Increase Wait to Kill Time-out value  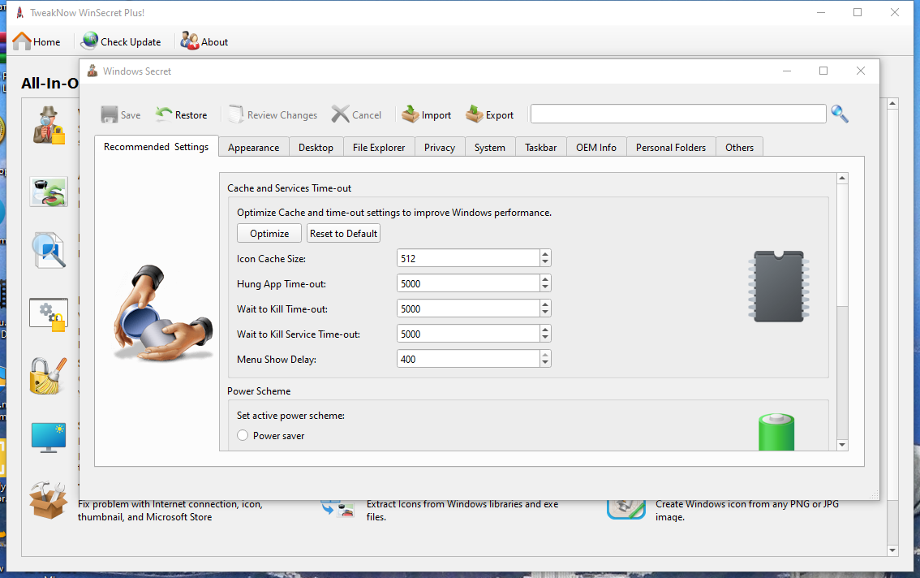tap(545, 304)
